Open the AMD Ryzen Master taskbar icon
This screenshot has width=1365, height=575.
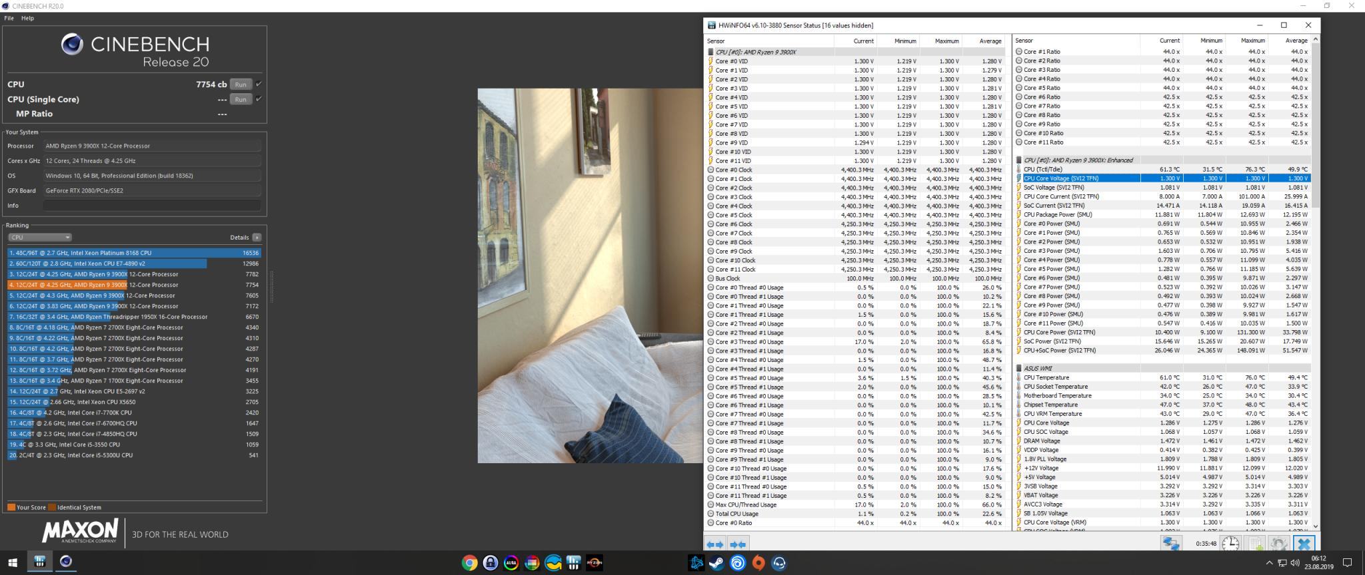click(595, 563)
